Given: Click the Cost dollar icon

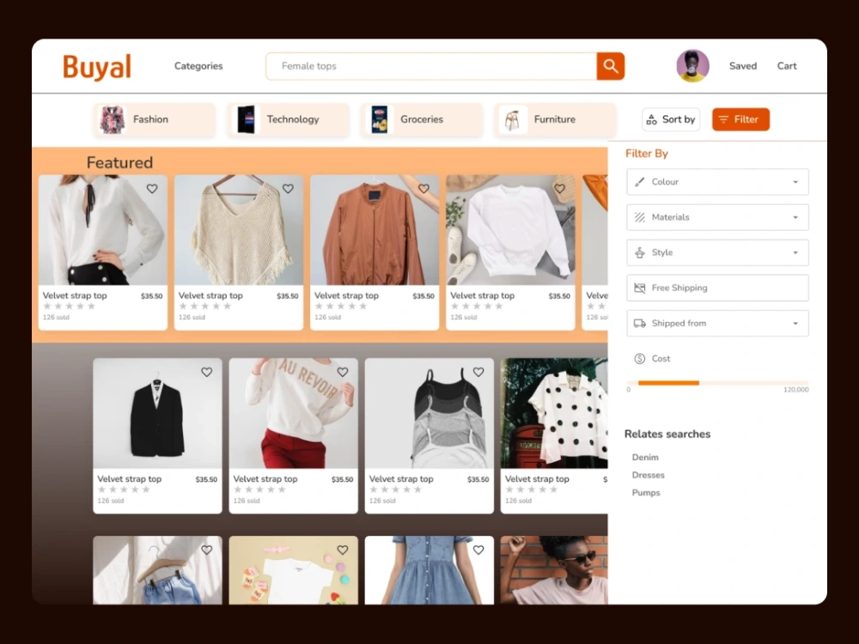Looking at the screenshot, I should click(639, 359).
